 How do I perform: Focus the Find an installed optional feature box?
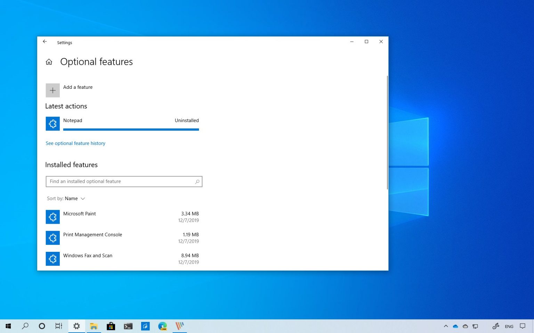pyautogui.click(x=124, y=181)
